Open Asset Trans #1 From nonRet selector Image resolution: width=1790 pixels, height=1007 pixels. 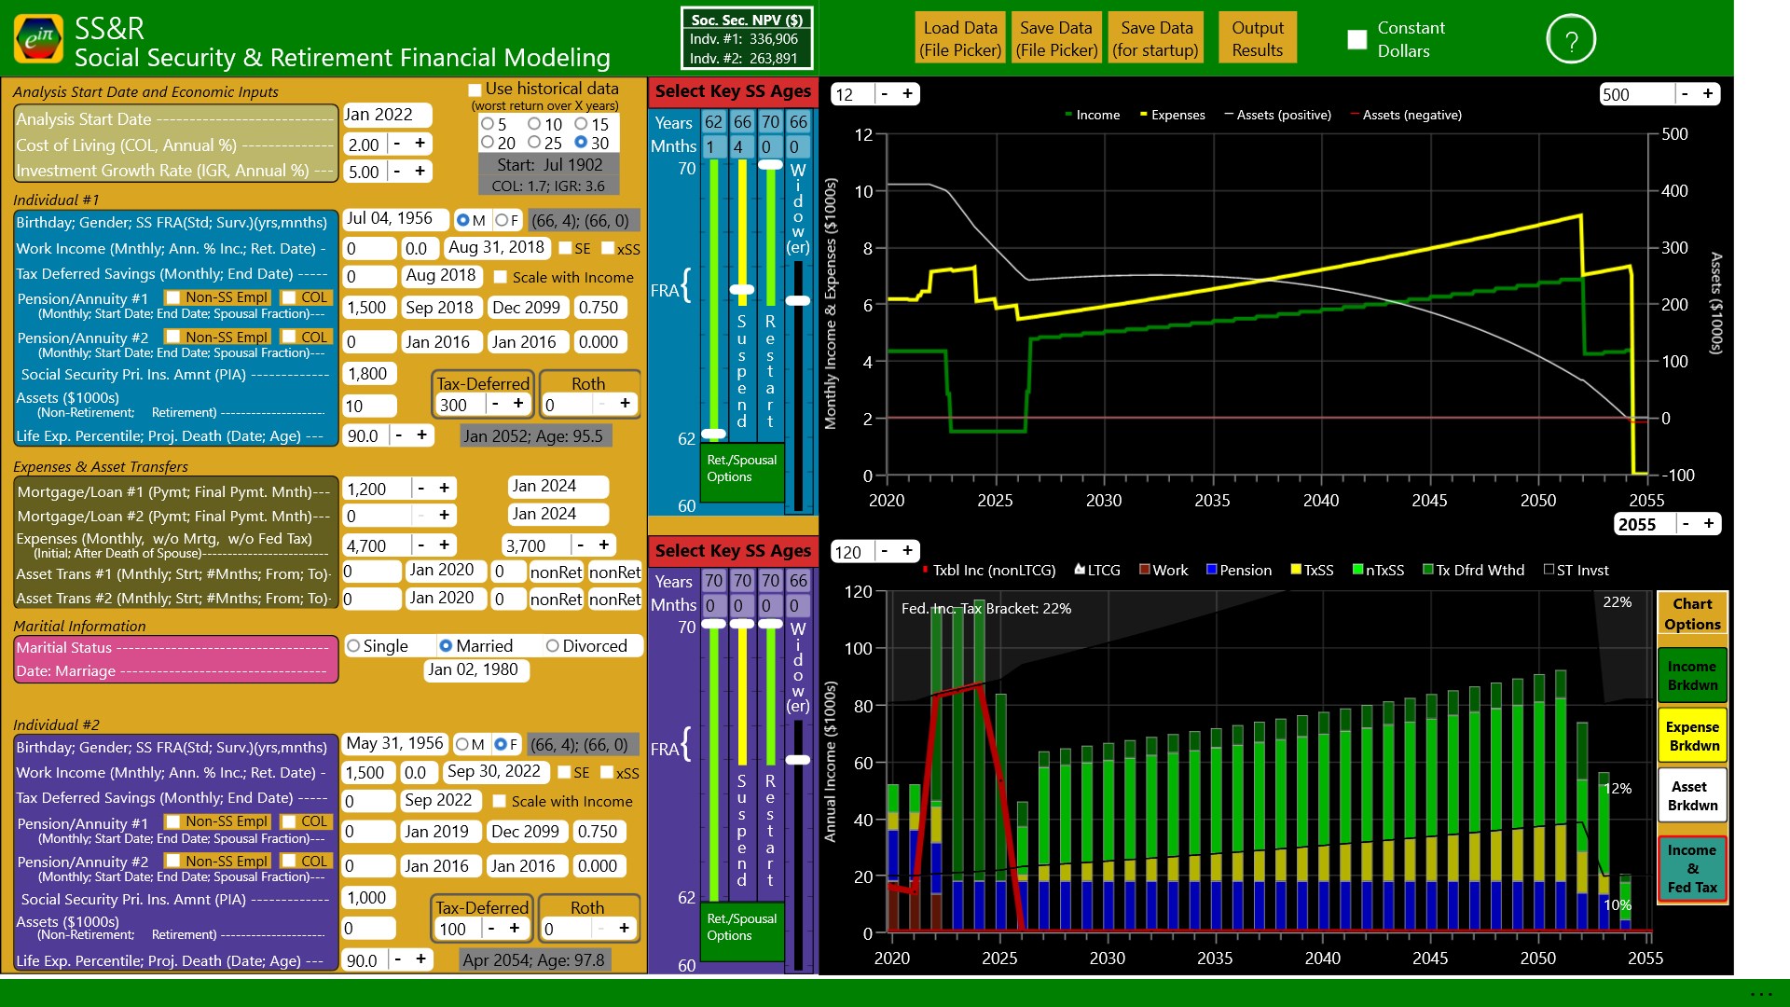[556, 572]
